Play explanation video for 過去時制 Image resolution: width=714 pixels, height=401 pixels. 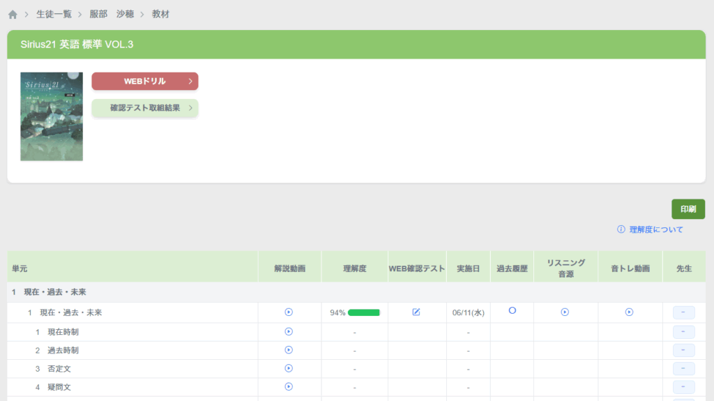tap(289, 350)
